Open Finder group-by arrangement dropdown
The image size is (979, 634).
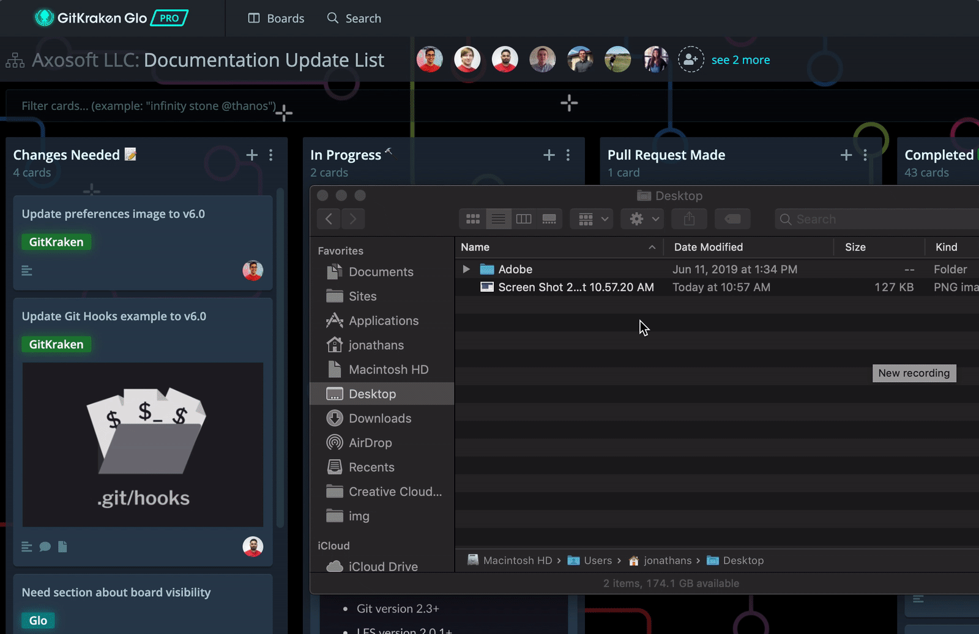tap(592, 219)
